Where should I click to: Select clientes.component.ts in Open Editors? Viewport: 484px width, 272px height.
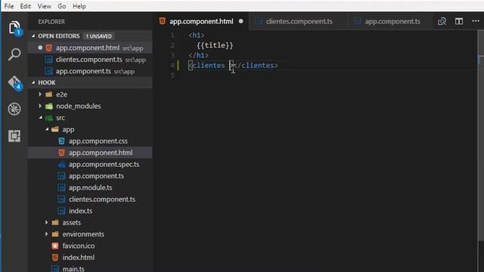coord(90,60)
